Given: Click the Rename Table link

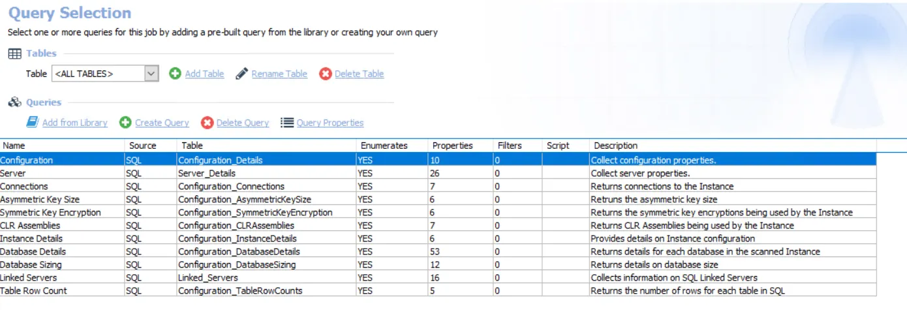Looking at the screenshot, I should [x=279, y=74].
